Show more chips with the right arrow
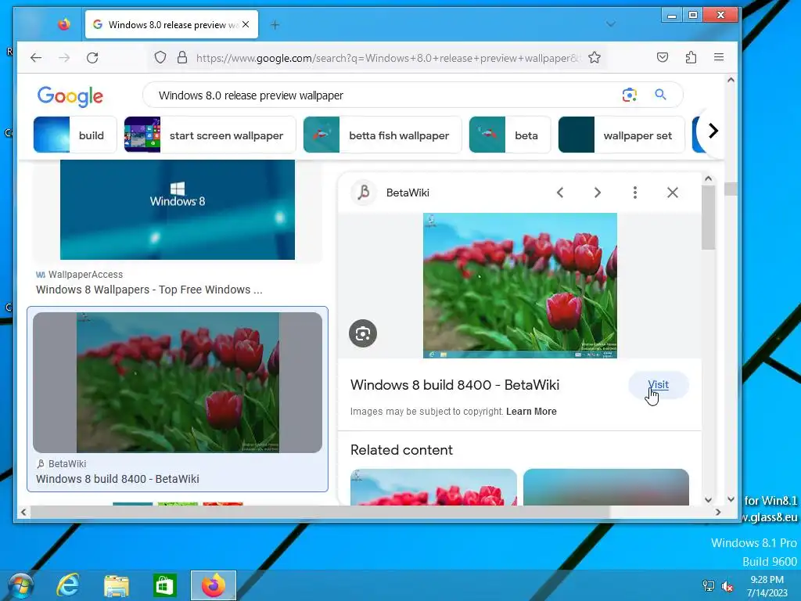The height and width of the screenshot is (601, 801). click(x=713, y=131)
